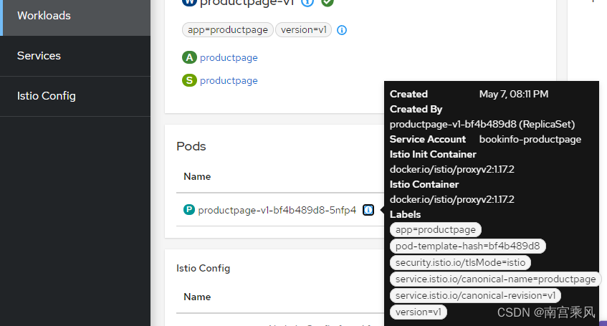
Task: Click the pod info icon beside productpage-v1-bf4b489d8-5nfp4
Action: 368,210
